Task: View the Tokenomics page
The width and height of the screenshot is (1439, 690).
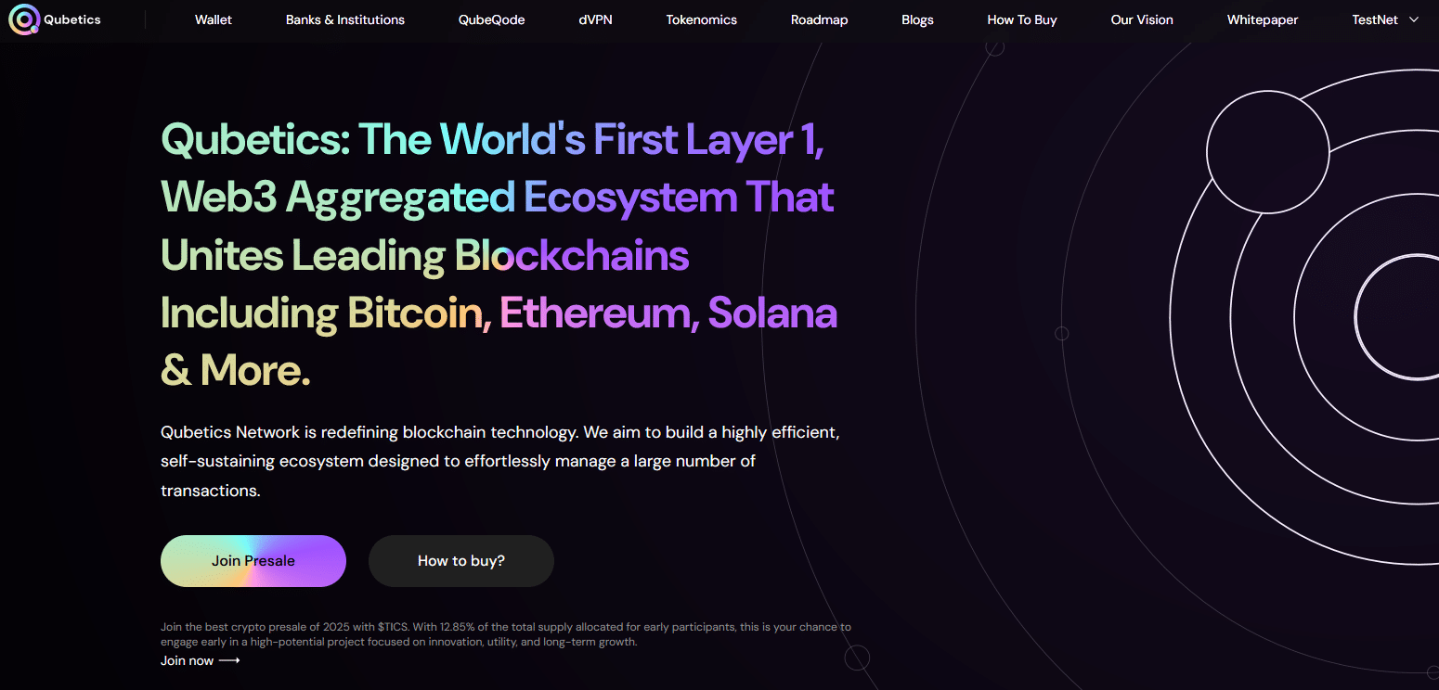Action: point(701,19)
